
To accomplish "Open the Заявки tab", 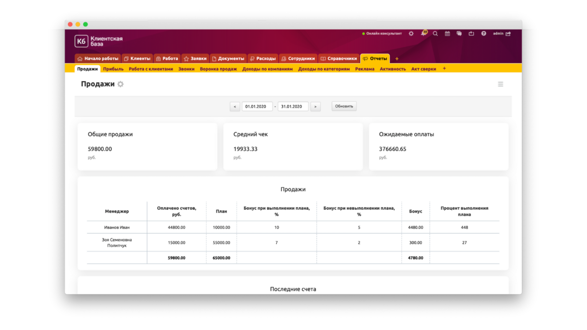I will pyautogui.click(x=195, y=59).
